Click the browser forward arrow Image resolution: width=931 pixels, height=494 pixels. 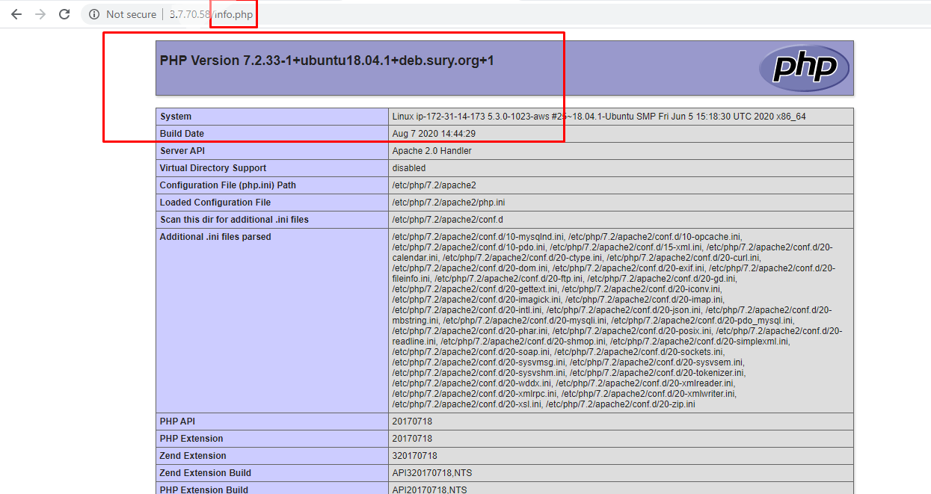point(40,14)
